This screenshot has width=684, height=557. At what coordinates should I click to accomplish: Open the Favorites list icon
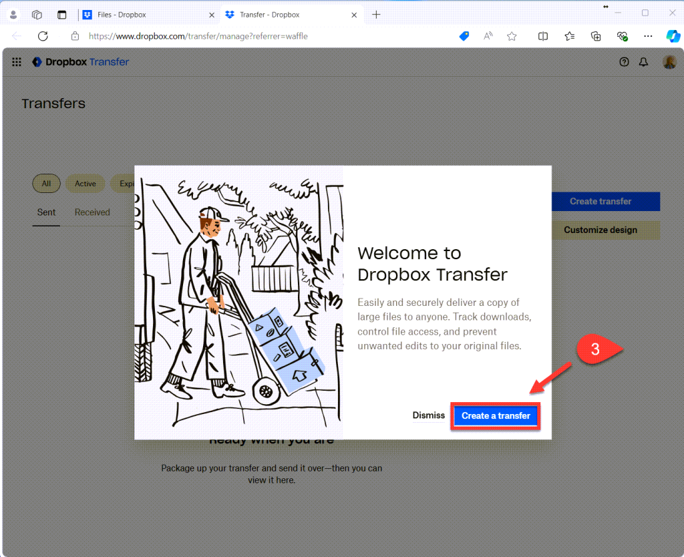point(569,36)
